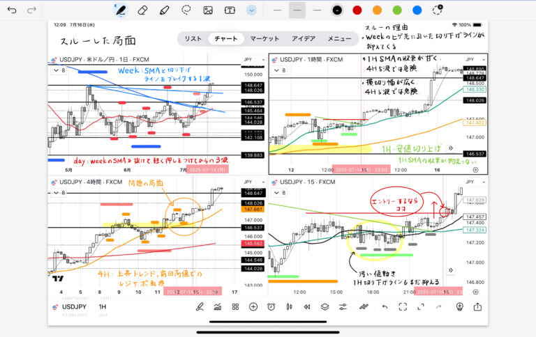Open the indicators chart icon
Image resolution: width=536 pixels, height=337 pixels.
click(218, 306)
